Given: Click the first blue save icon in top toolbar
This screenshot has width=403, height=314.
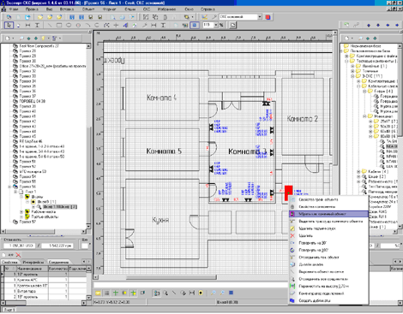Looking at the screenshot, I should (72, 17).
